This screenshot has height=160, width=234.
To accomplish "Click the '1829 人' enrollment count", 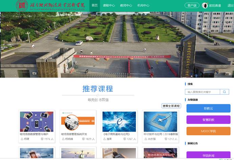I will [x=90, y=139].
